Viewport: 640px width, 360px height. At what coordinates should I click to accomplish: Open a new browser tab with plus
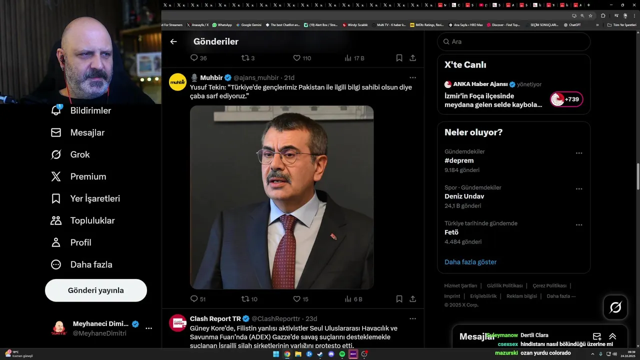588,5
